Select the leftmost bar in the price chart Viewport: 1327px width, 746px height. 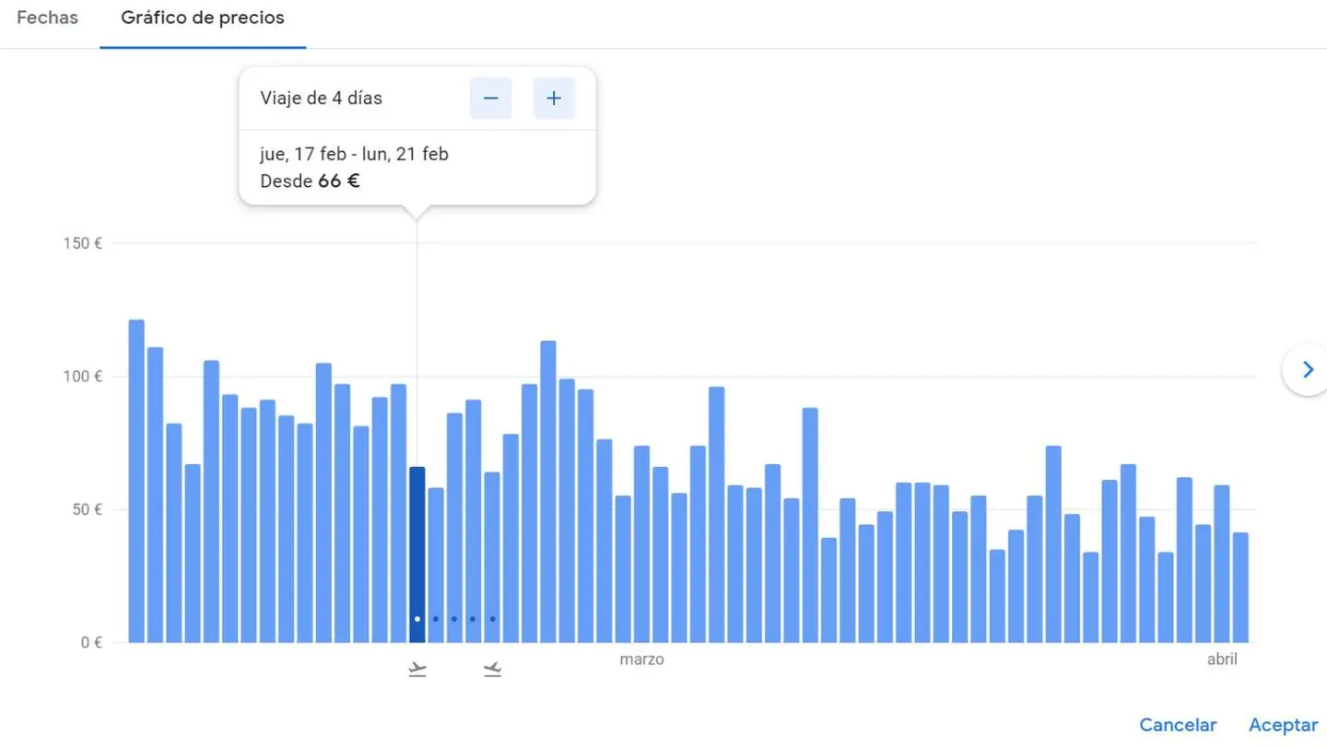[136, 481]
